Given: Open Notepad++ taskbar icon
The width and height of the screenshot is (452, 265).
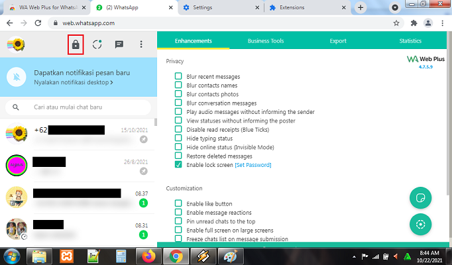Looking at the screenshot, I should 94,256.
